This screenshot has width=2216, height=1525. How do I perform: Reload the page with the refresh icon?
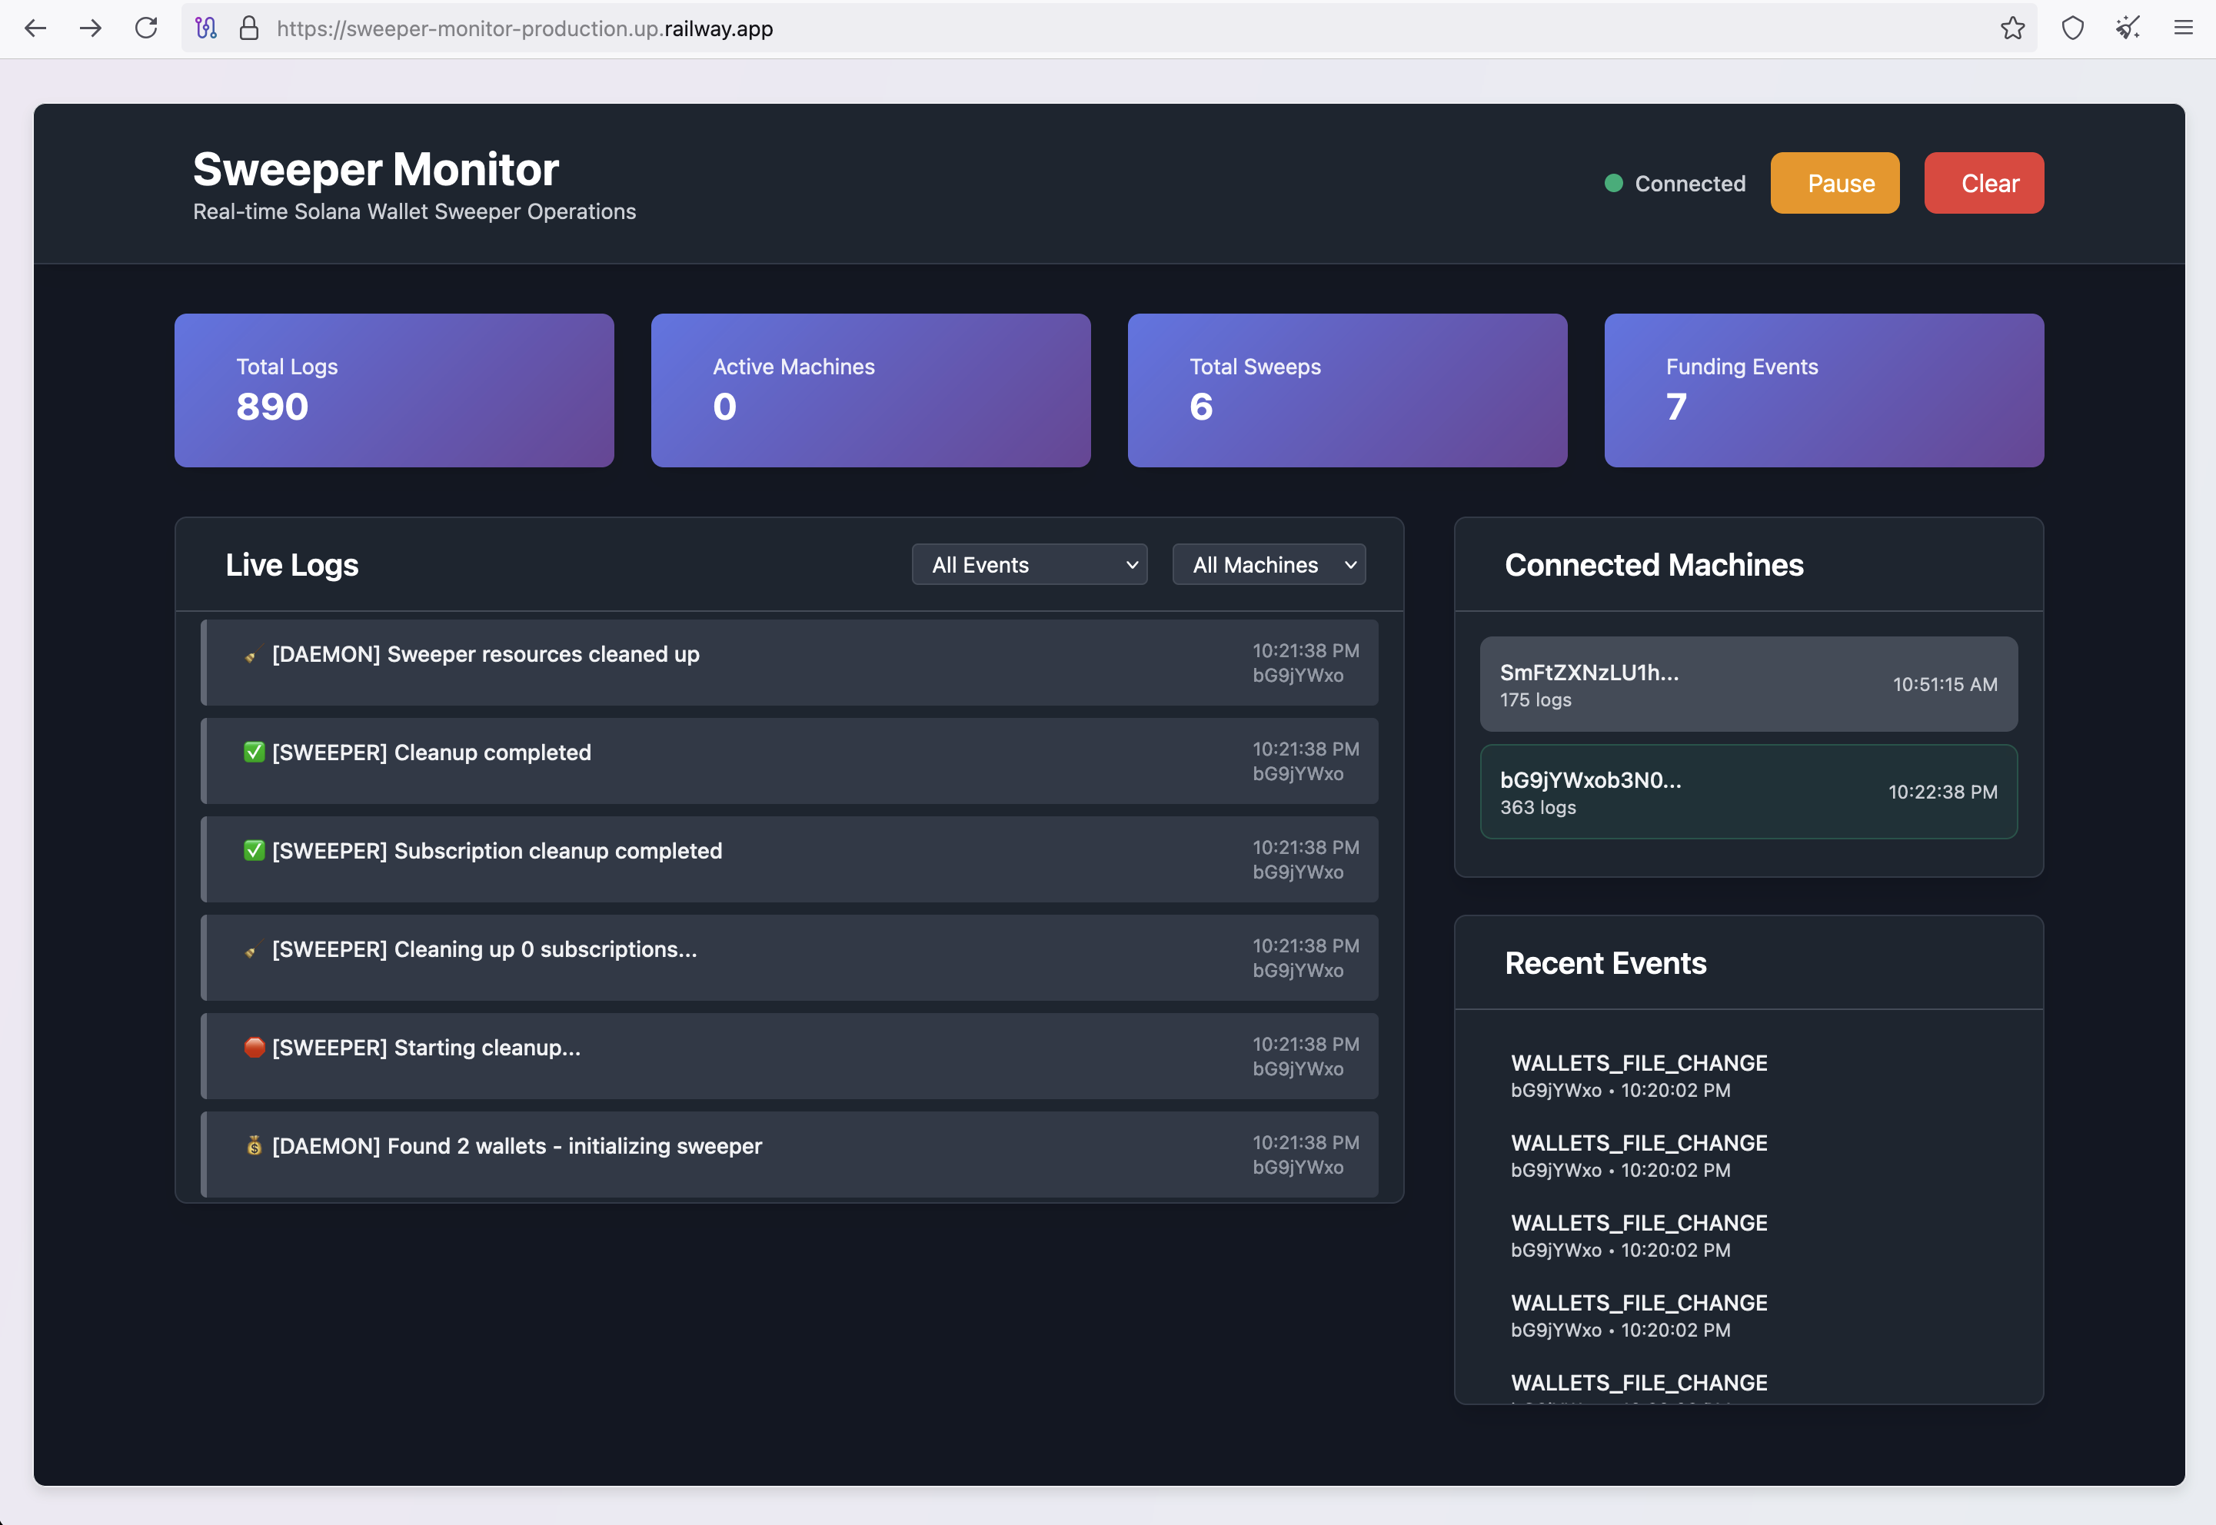click(146, 28)
